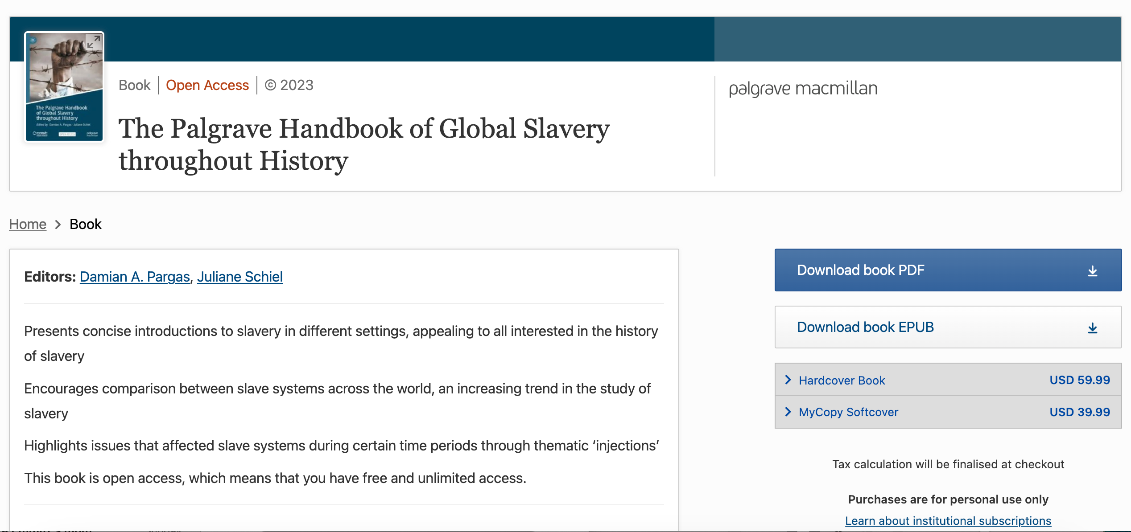1131x532 pixels.
Task: Go to Home via breadcrumb link
Action: 28,224
